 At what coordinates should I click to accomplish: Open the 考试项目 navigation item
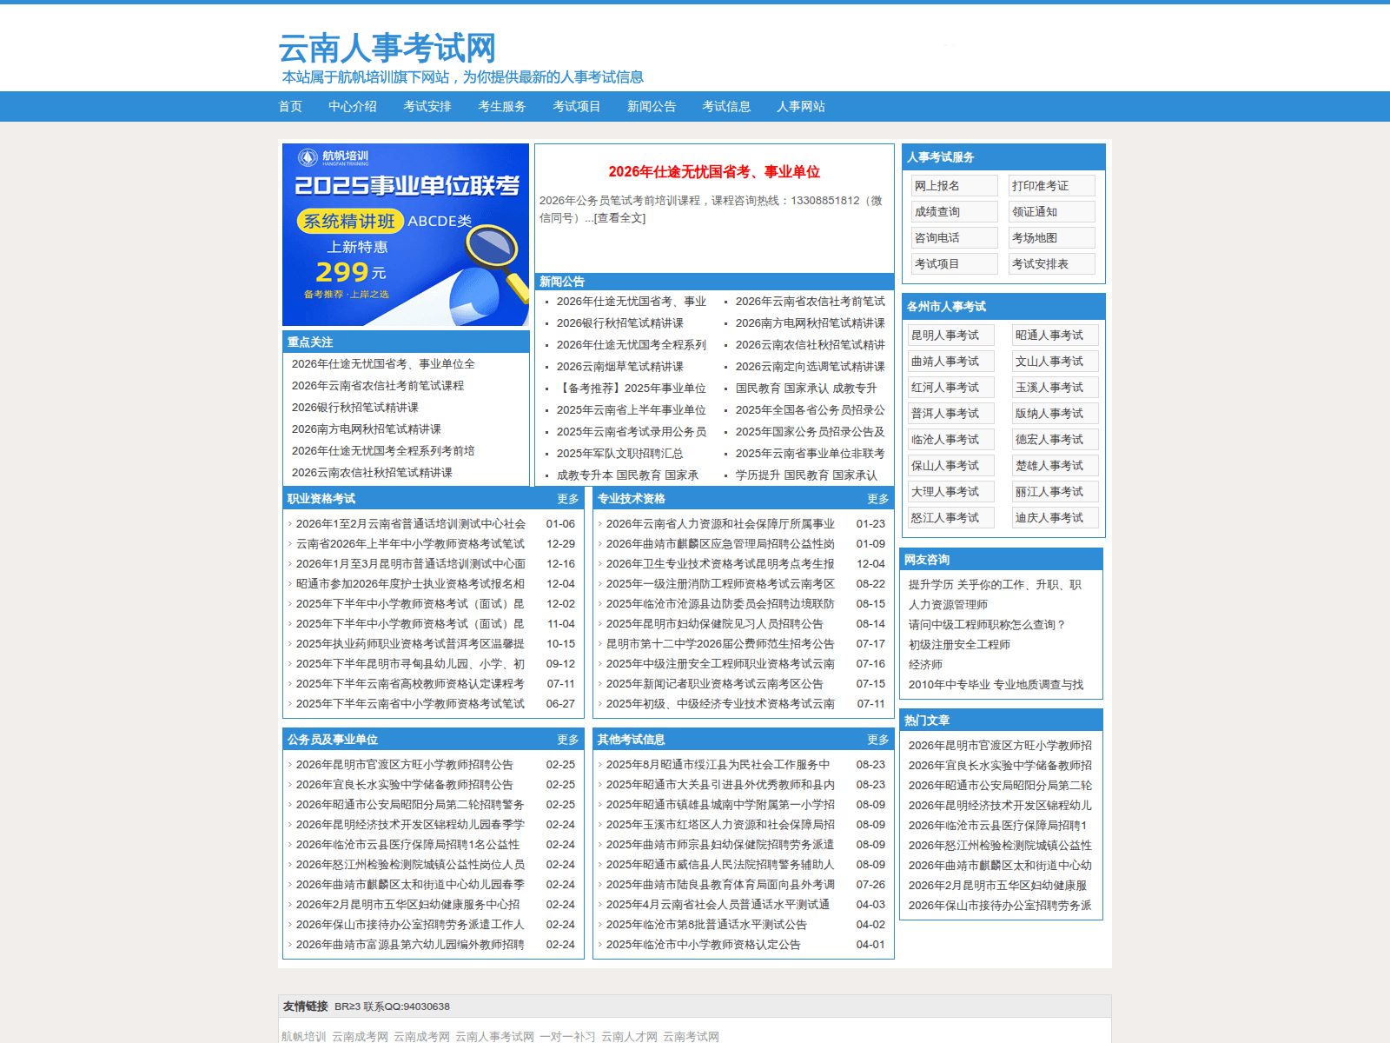(577, 106)
